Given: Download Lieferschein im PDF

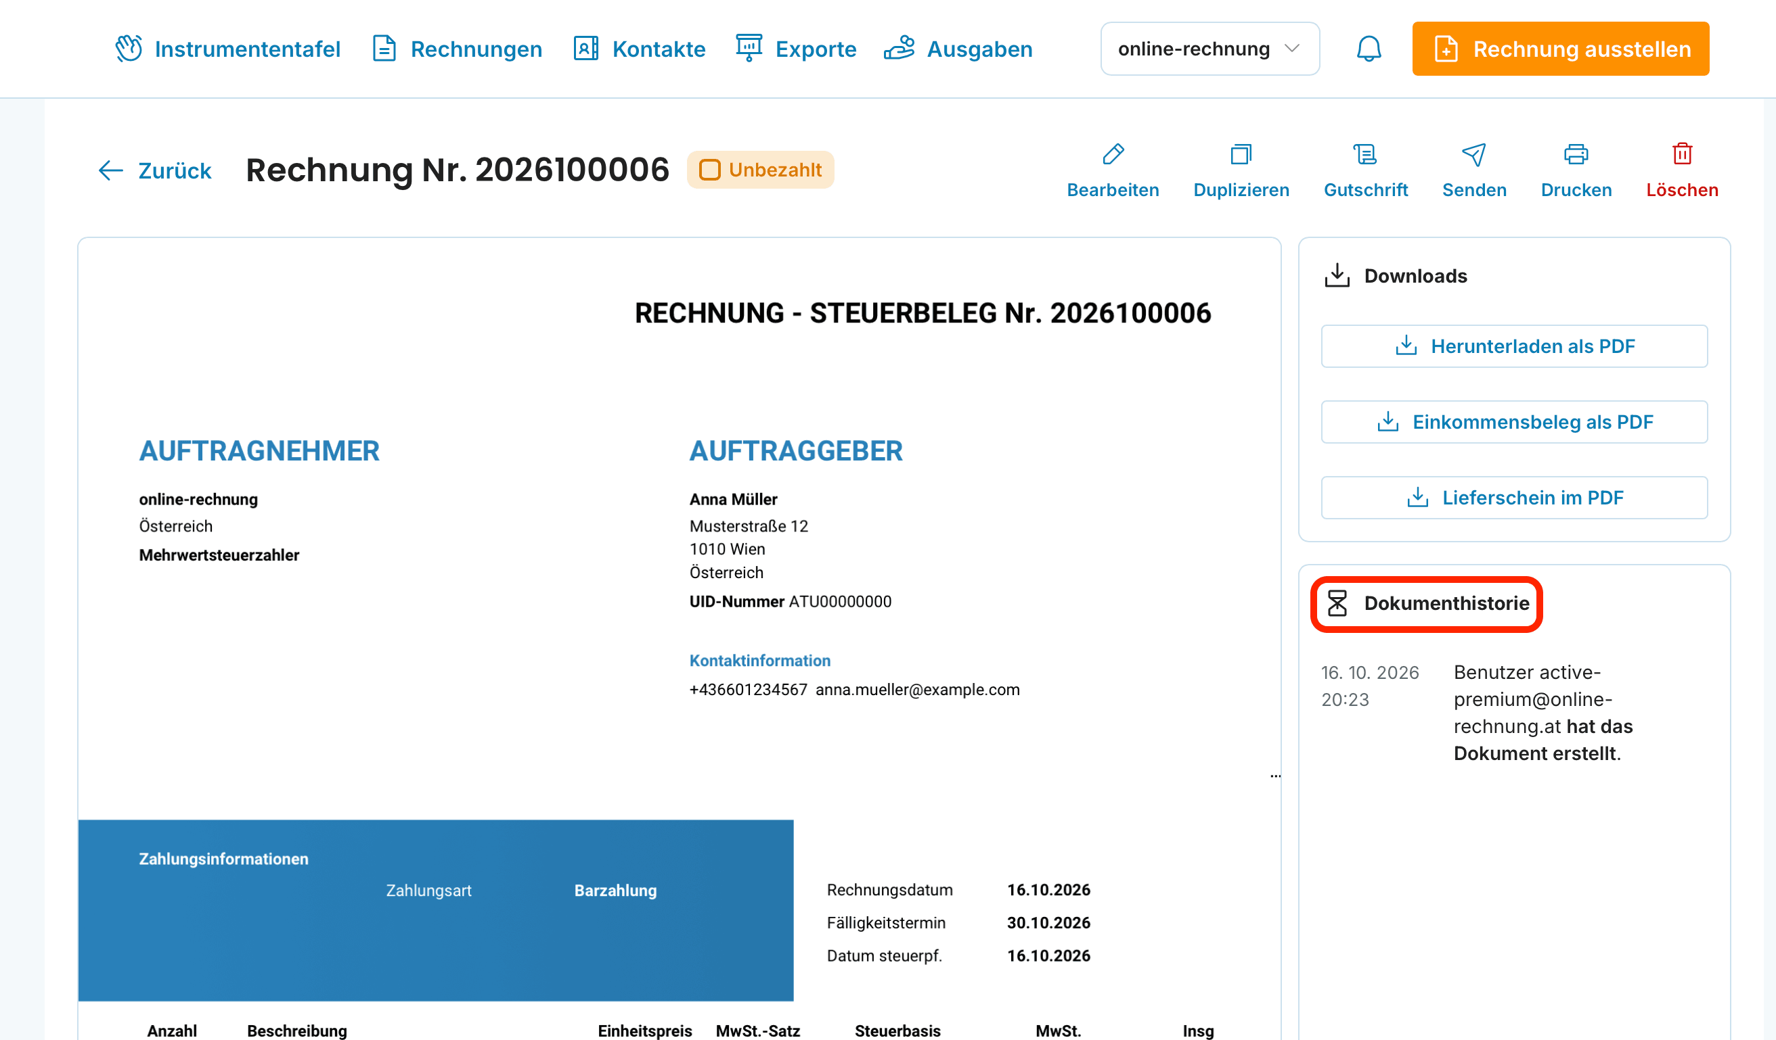Looking at the screenshot, I should tap(1514, 498).
